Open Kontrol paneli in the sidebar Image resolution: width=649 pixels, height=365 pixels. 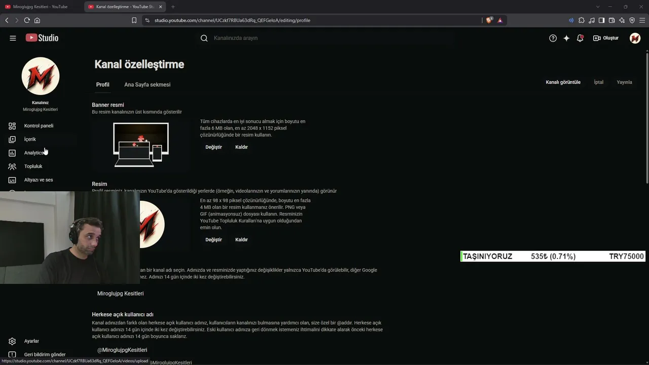(x=39, y=126)
